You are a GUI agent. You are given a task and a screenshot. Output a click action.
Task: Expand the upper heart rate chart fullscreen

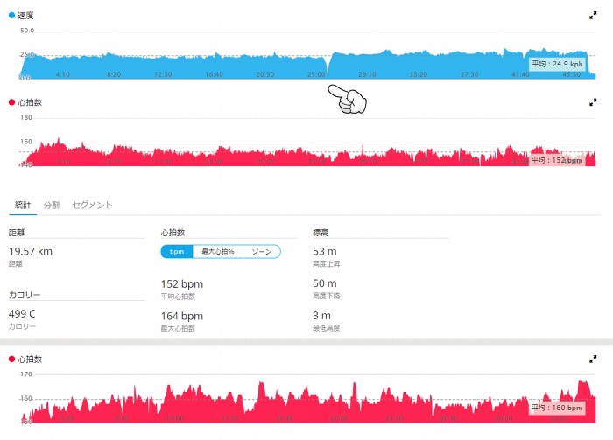click(593, 102)
